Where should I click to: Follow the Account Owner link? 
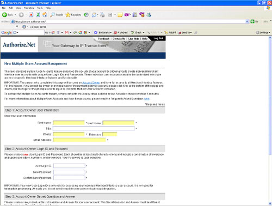point(91,83)
